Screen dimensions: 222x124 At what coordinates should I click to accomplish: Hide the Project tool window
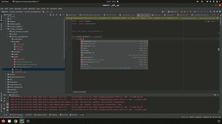click(63, 15)
